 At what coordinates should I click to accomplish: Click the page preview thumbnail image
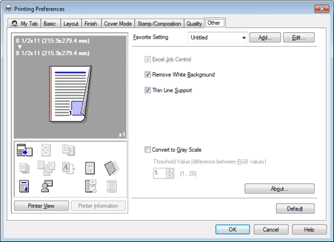[70, 94]
